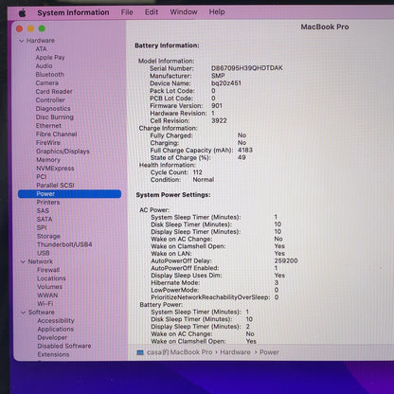Select Wi-Fi under Network

pos(45,304)
